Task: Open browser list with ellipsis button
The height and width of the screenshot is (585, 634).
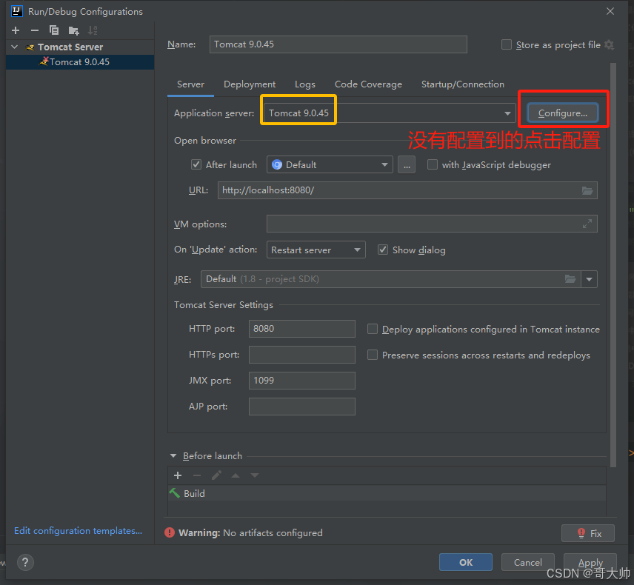Action: coord(407,165)
